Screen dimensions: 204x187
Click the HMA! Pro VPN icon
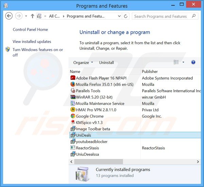click(73, 110)
